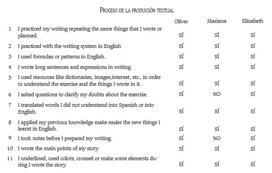Image resolution: width=272 pixels, height=173 pixels.
Task: Click Elizabeth's SÍ for 'asked questions' row
Action: (x=252, y=94)
